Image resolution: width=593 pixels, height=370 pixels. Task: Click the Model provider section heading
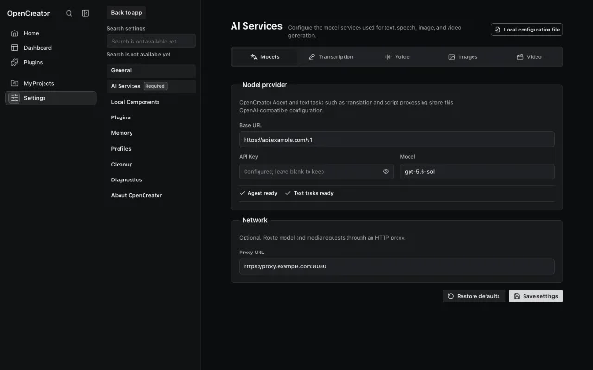[264, 84]
